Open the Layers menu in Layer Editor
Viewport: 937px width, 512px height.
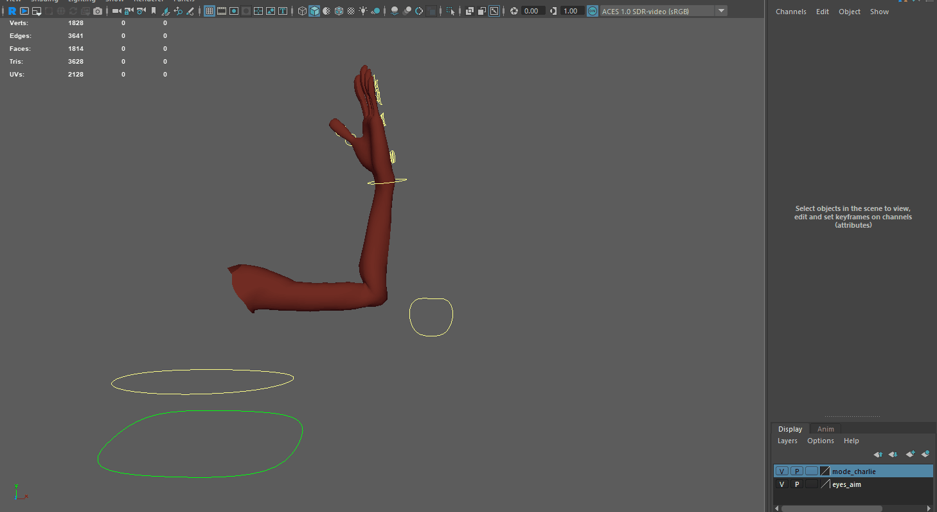(x=787, y=441)
